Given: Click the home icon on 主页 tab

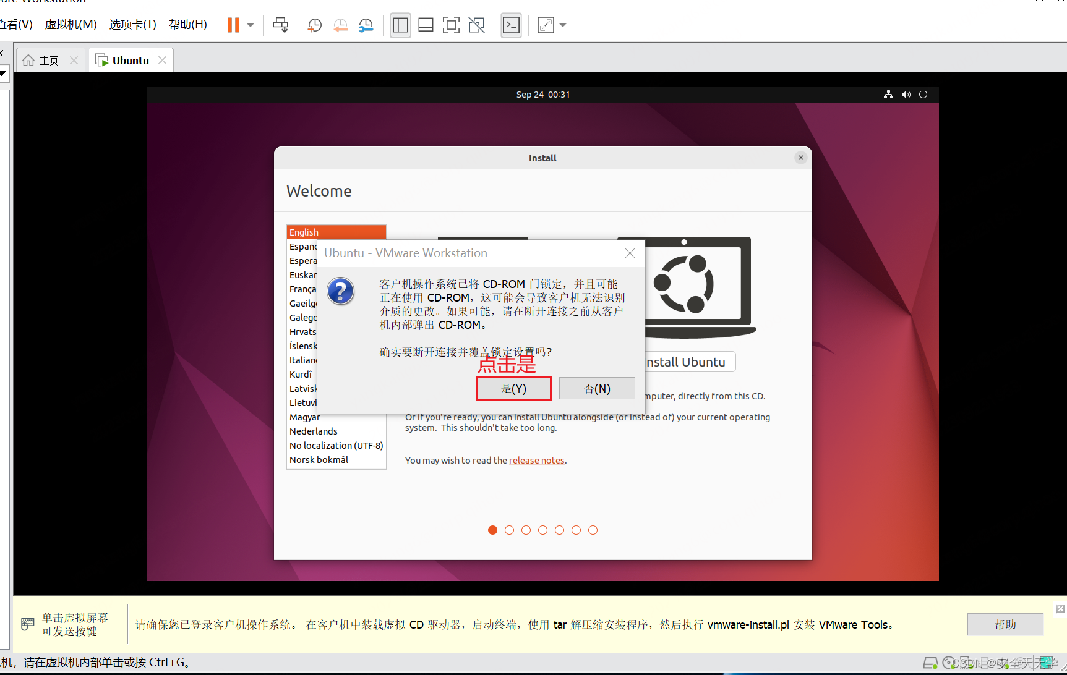Looking at the screenshot, I should coord(28,61).
